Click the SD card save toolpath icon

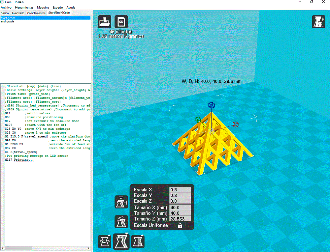tap(121, 22)
